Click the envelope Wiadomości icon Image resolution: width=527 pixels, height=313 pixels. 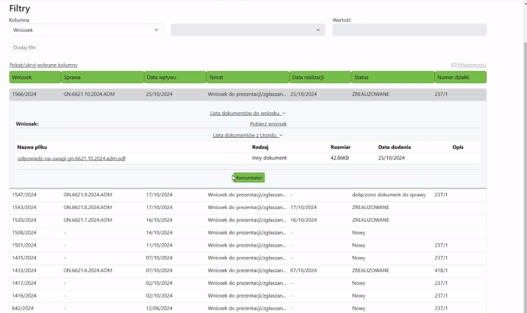(454, 65)
